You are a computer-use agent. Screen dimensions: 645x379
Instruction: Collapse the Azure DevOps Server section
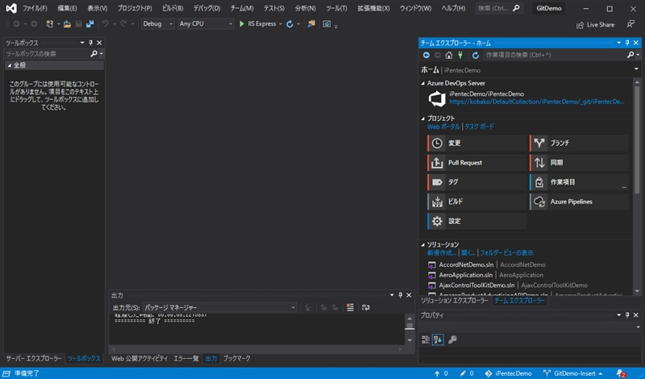tap(422, 83)
